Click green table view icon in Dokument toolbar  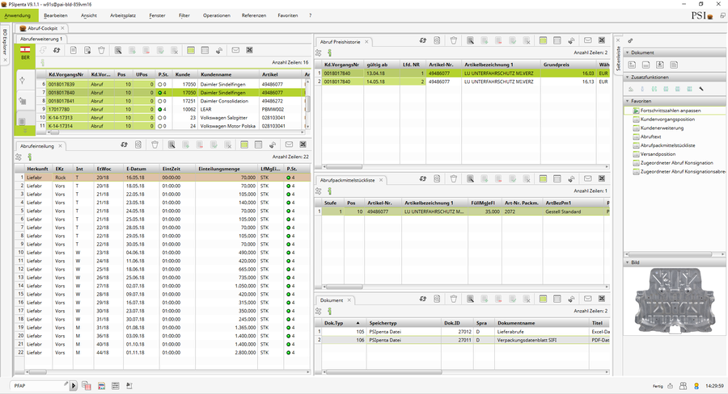(x=543, y=299)
